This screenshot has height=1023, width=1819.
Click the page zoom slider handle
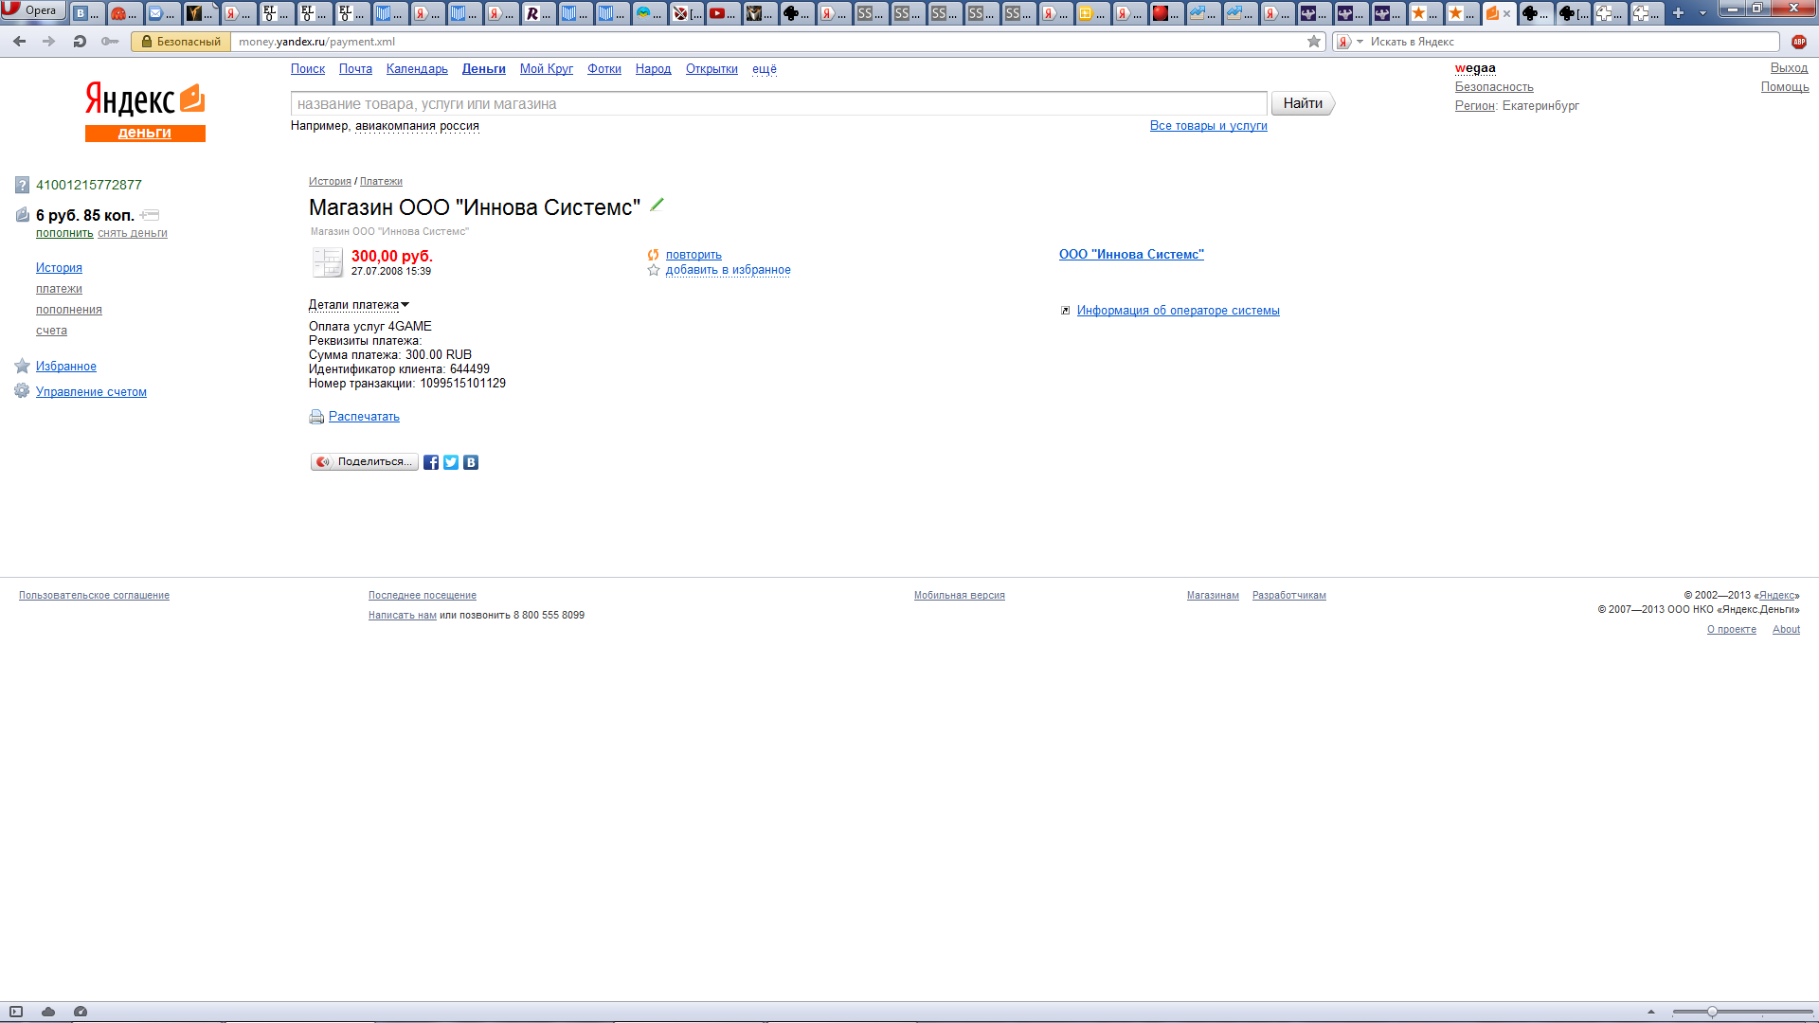pos(1712,1012)
